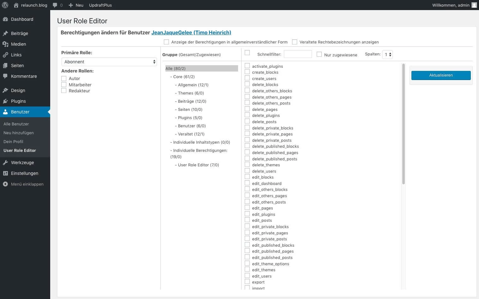
Task: Toggle Veraltete Rechtebezeichnungen anzeigen checkbox
Action: coord(295,42)
